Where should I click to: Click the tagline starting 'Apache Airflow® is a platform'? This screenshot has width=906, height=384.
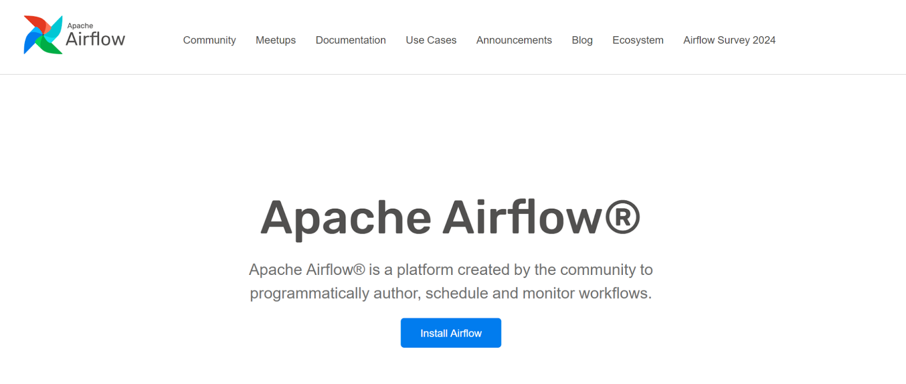pos(451,281)
